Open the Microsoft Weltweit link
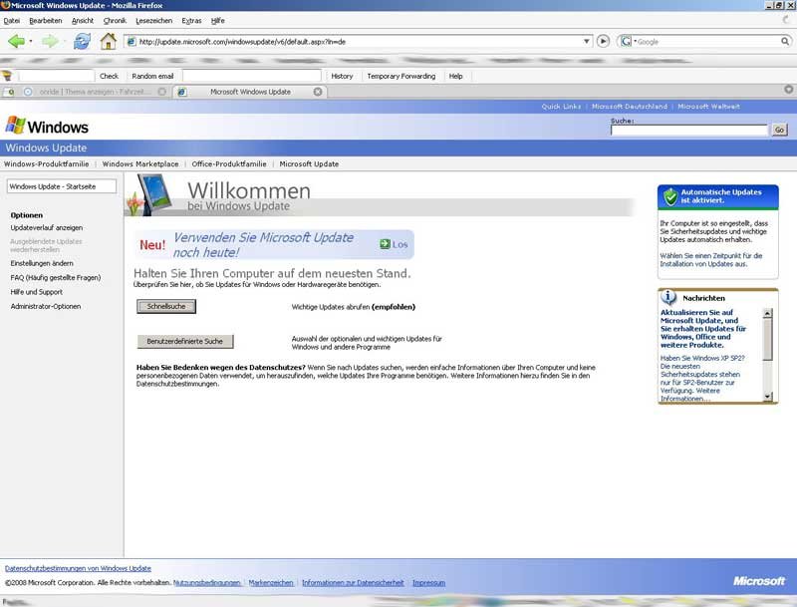Viewport: 797px width, 607px height. click(708, 107)
